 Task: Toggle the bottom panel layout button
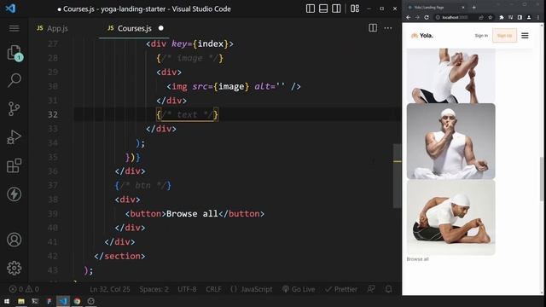point(323,9)
